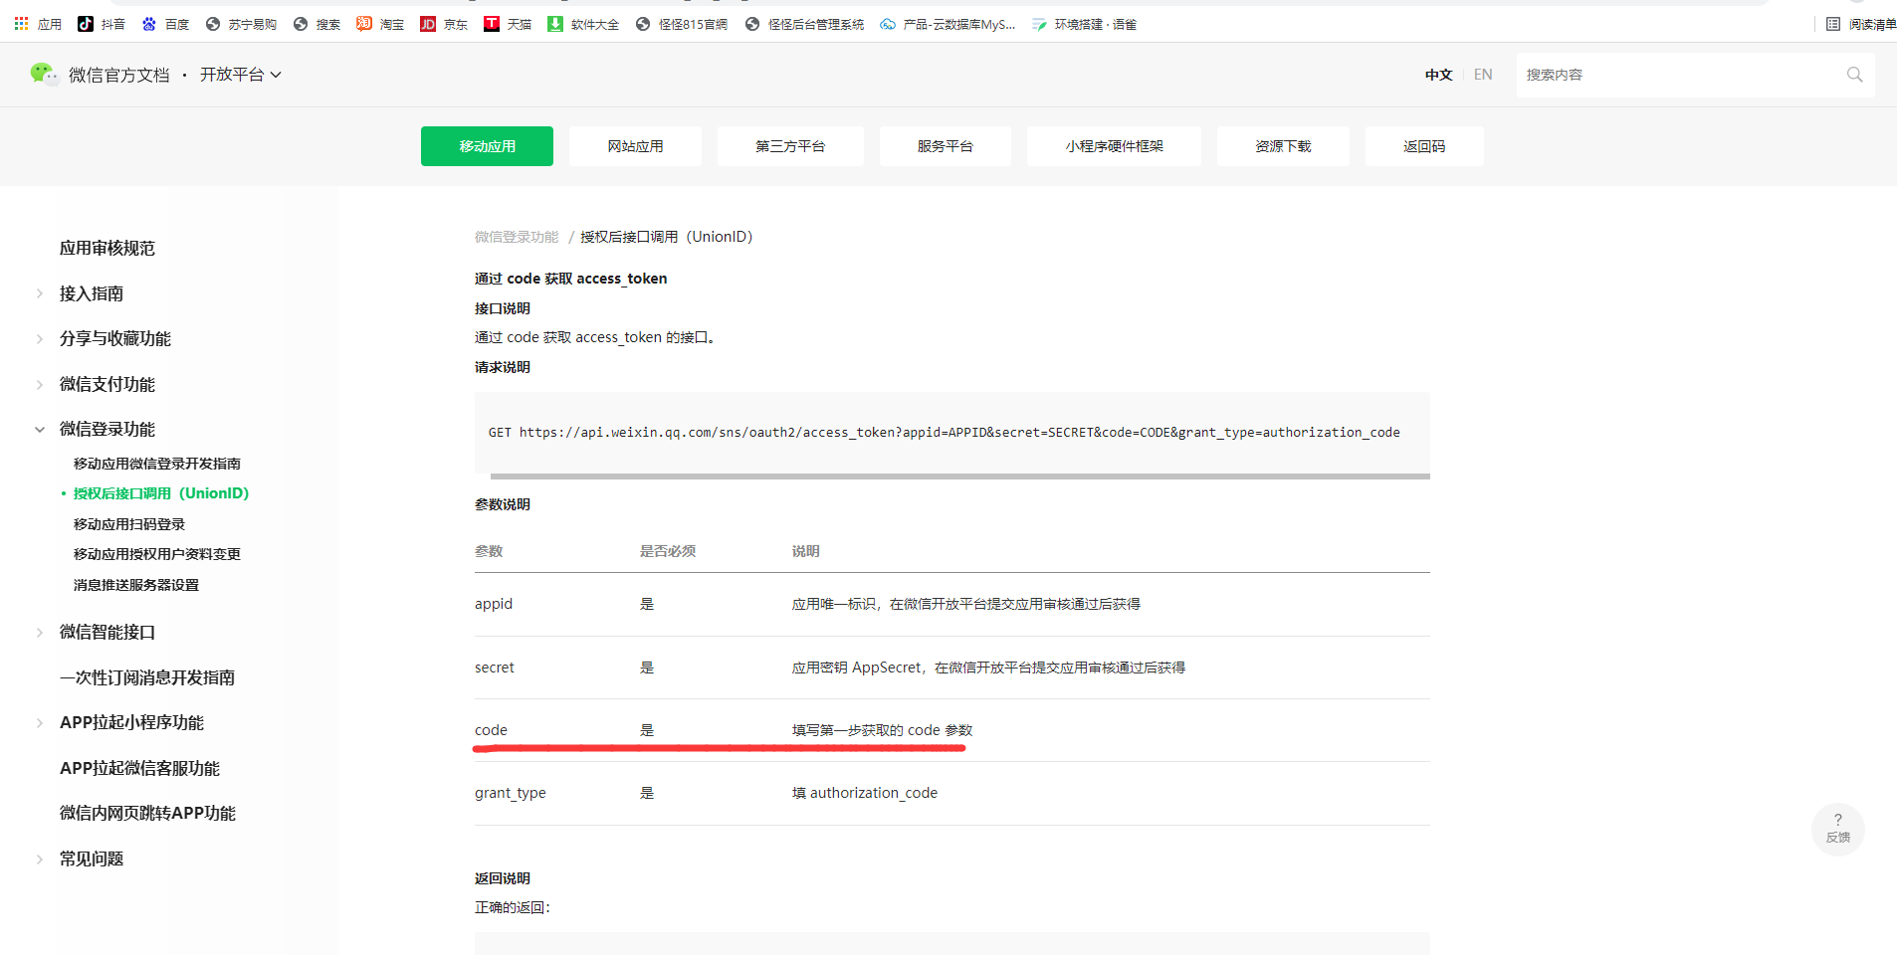Image resolution: width=1897 pixels, height=955 pixels.
Task: Expand the 微信支付功能 section arrow
Action: (x=40, y=385)
